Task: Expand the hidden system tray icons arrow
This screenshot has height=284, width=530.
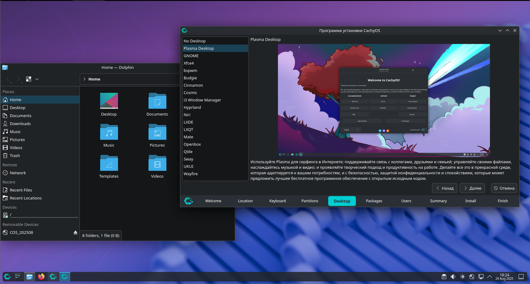Action: pos(490,277)
